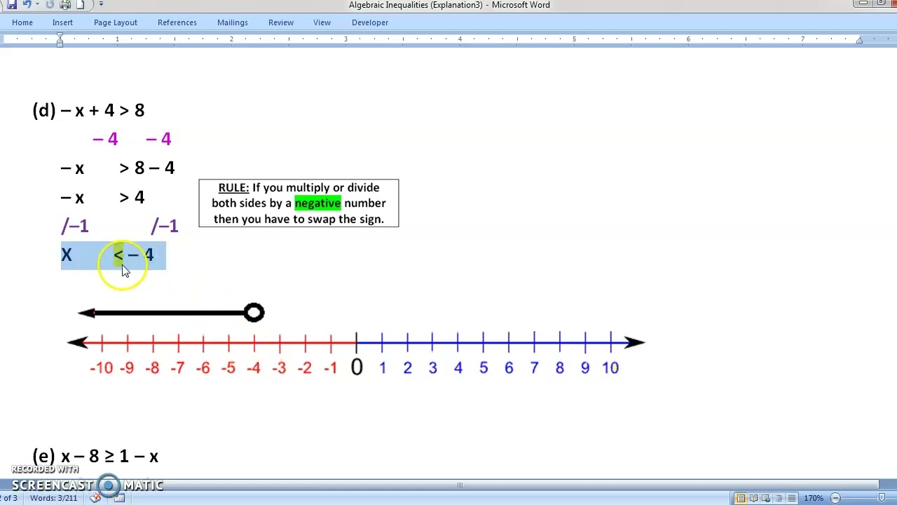Viewport: 897px width, 505px height.
Task: Switch to Full Screen Reading view
Action: tap(753, 498)
